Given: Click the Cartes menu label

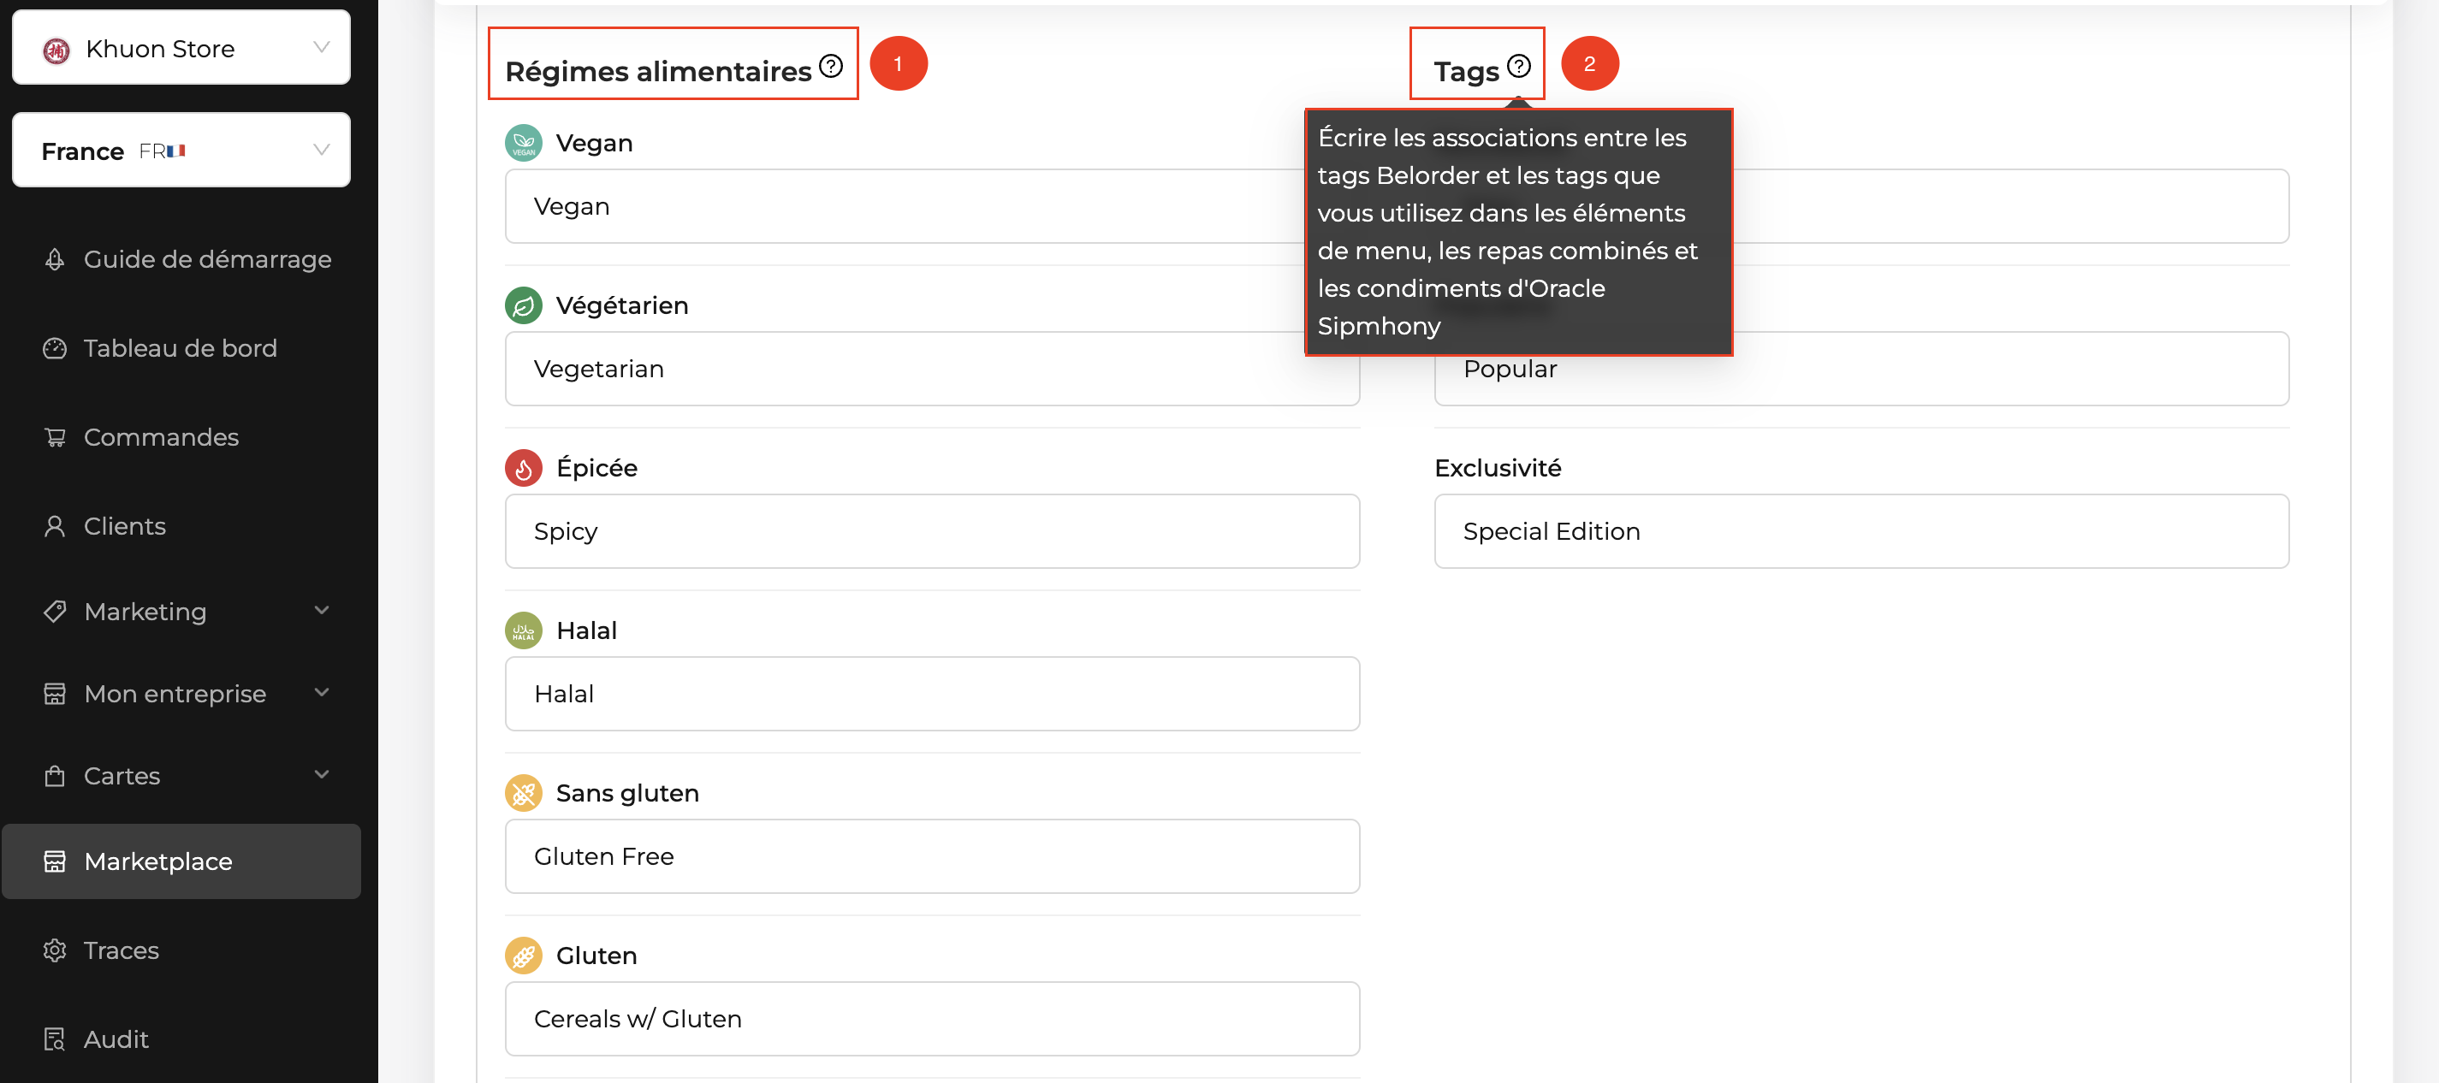Looking at the screenshot, I should [x=122, y=776].
